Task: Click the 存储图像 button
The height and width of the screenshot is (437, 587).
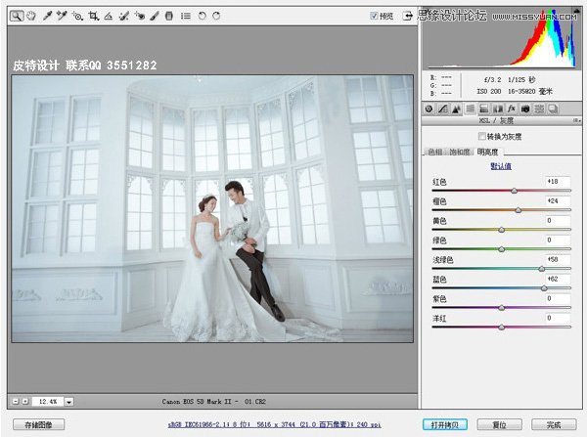Action: (x=38, y=424)
